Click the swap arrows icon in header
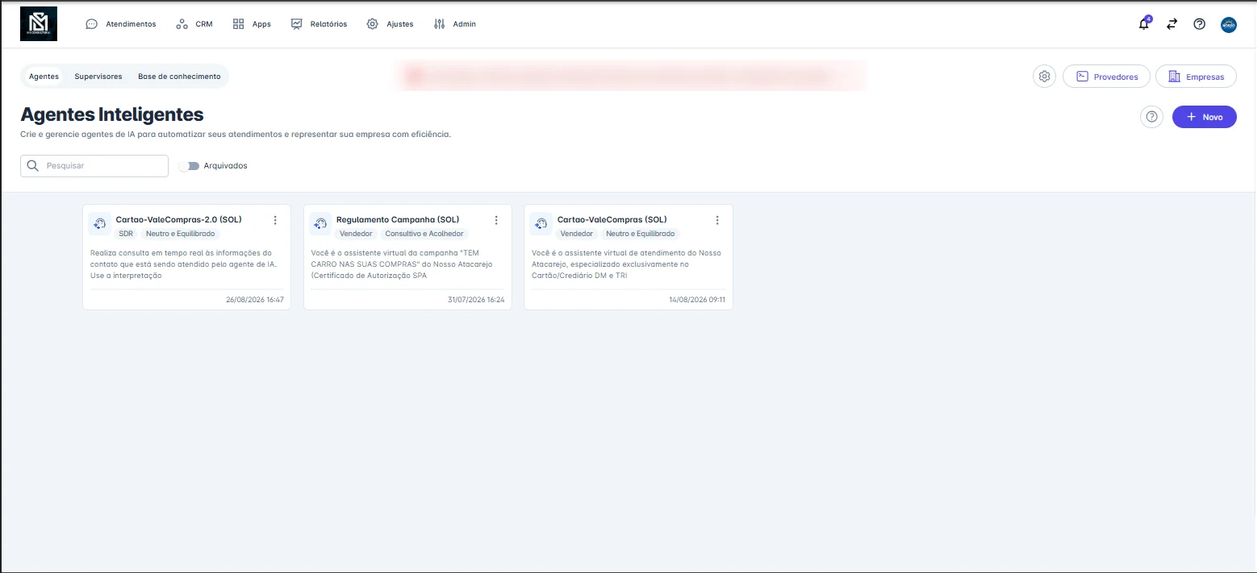The width and height of the screenshot is (1257, 573). (x=1171, y=24)
